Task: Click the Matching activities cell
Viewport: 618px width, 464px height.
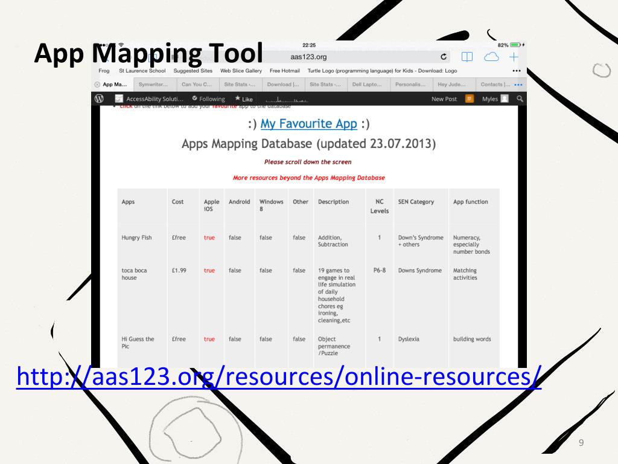Action: tap(465, 274)
